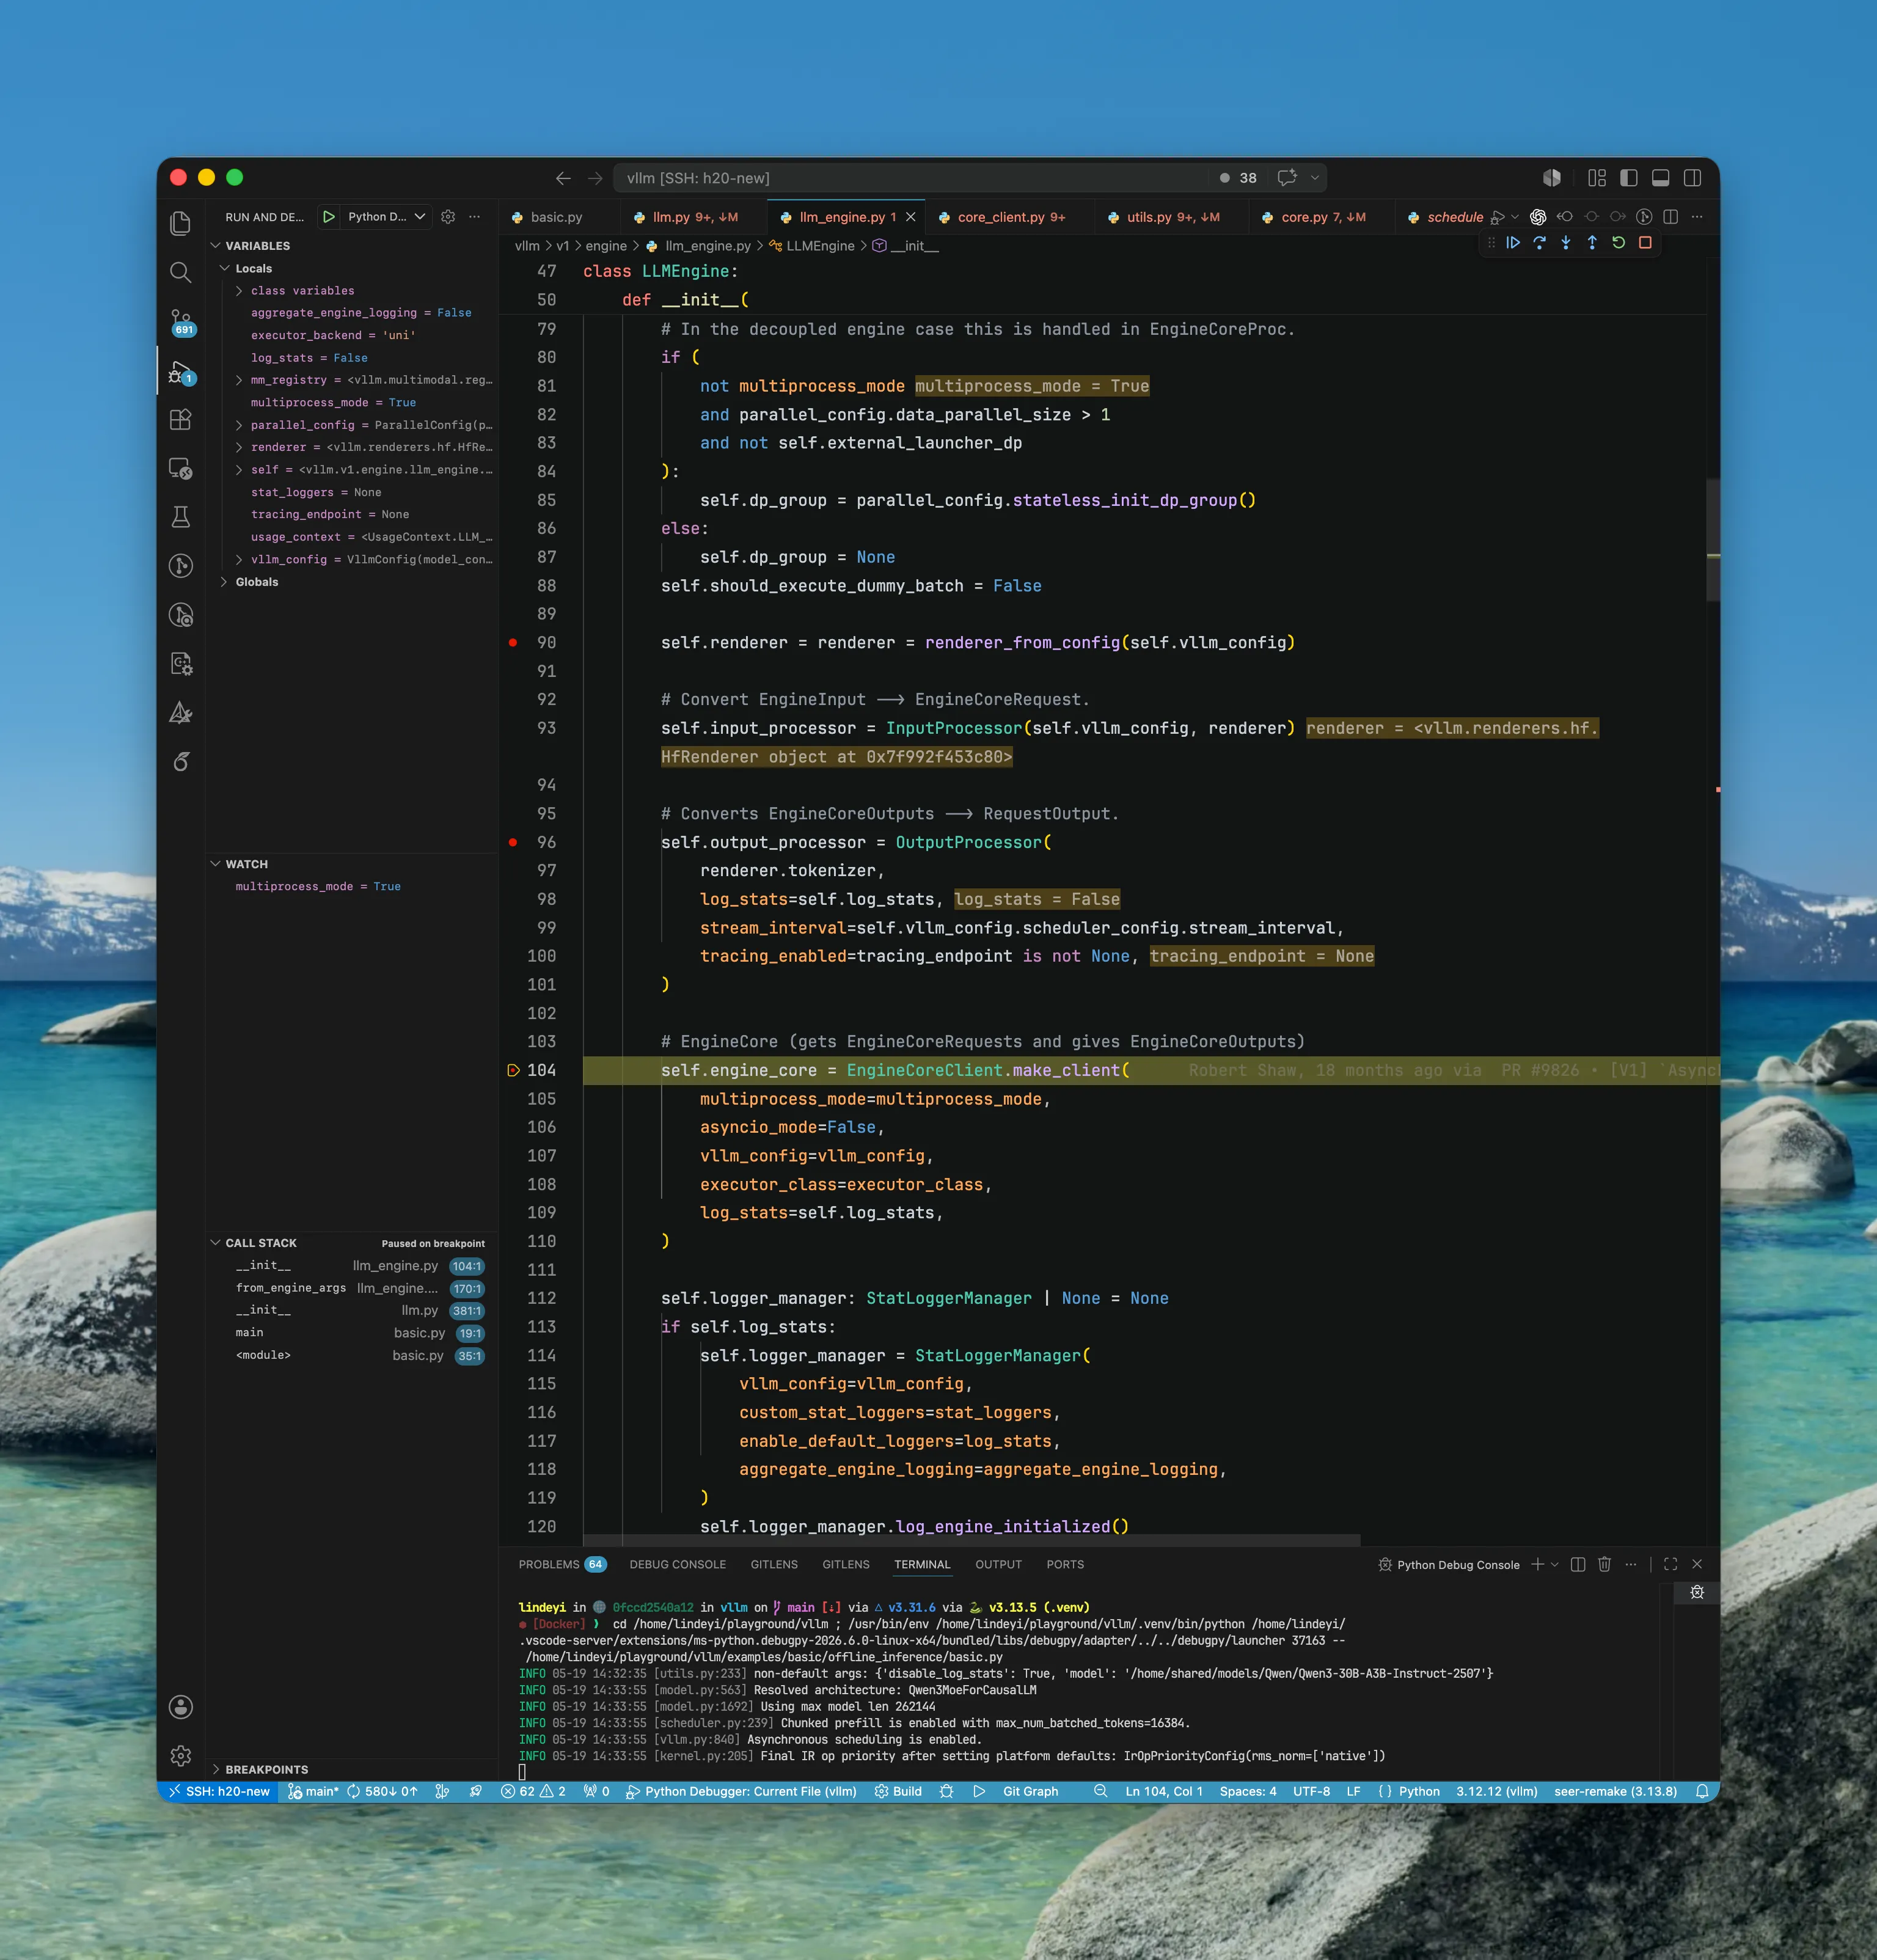The height and width of the screenshot is (1960, 1877).
Task: Toggle bottom Panel visibility
Action: pos(1661,178)
